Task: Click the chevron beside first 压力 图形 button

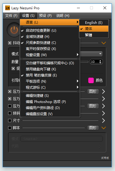Action: (x=103, y=91)
